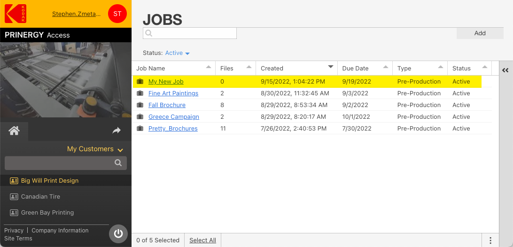Image resolution: width=513 pixels, height=247 pixels.
Task: Click the share arrow icon
Action: [x=117, y=131]
